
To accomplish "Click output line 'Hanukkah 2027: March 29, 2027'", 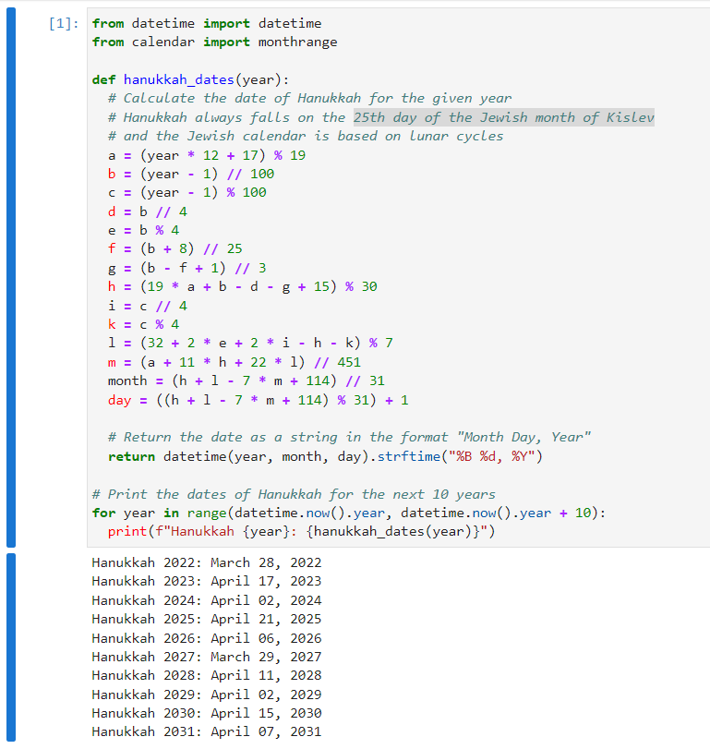I will point(207,657).
